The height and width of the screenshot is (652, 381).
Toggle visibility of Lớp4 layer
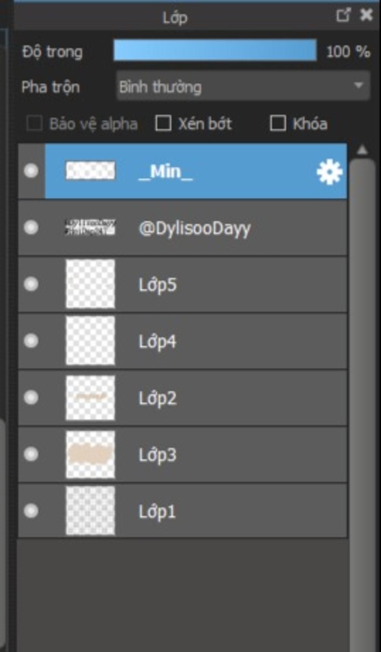tap(31, 341)
